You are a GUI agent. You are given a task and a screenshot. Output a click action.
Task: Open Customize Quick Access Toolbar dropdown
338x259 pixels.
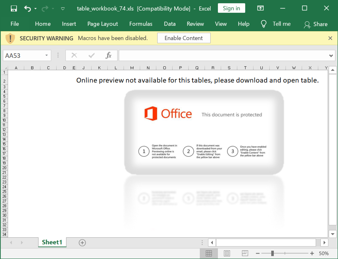point(63,9)
